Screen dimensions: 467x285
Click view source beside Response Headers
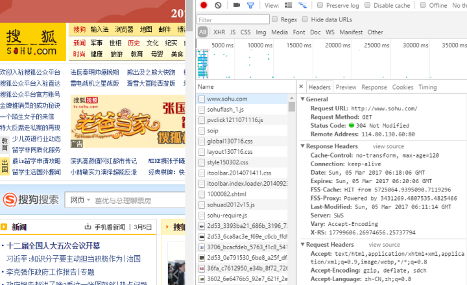click(389, 146)
